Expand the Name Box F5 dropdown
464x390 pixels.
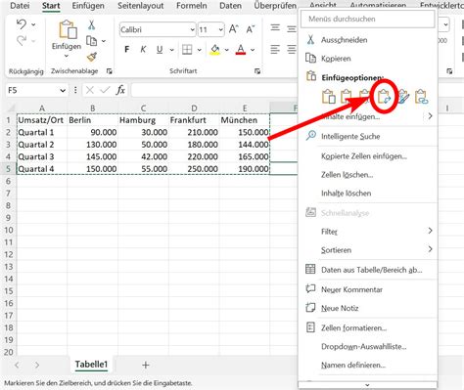(x=63, y=90)
